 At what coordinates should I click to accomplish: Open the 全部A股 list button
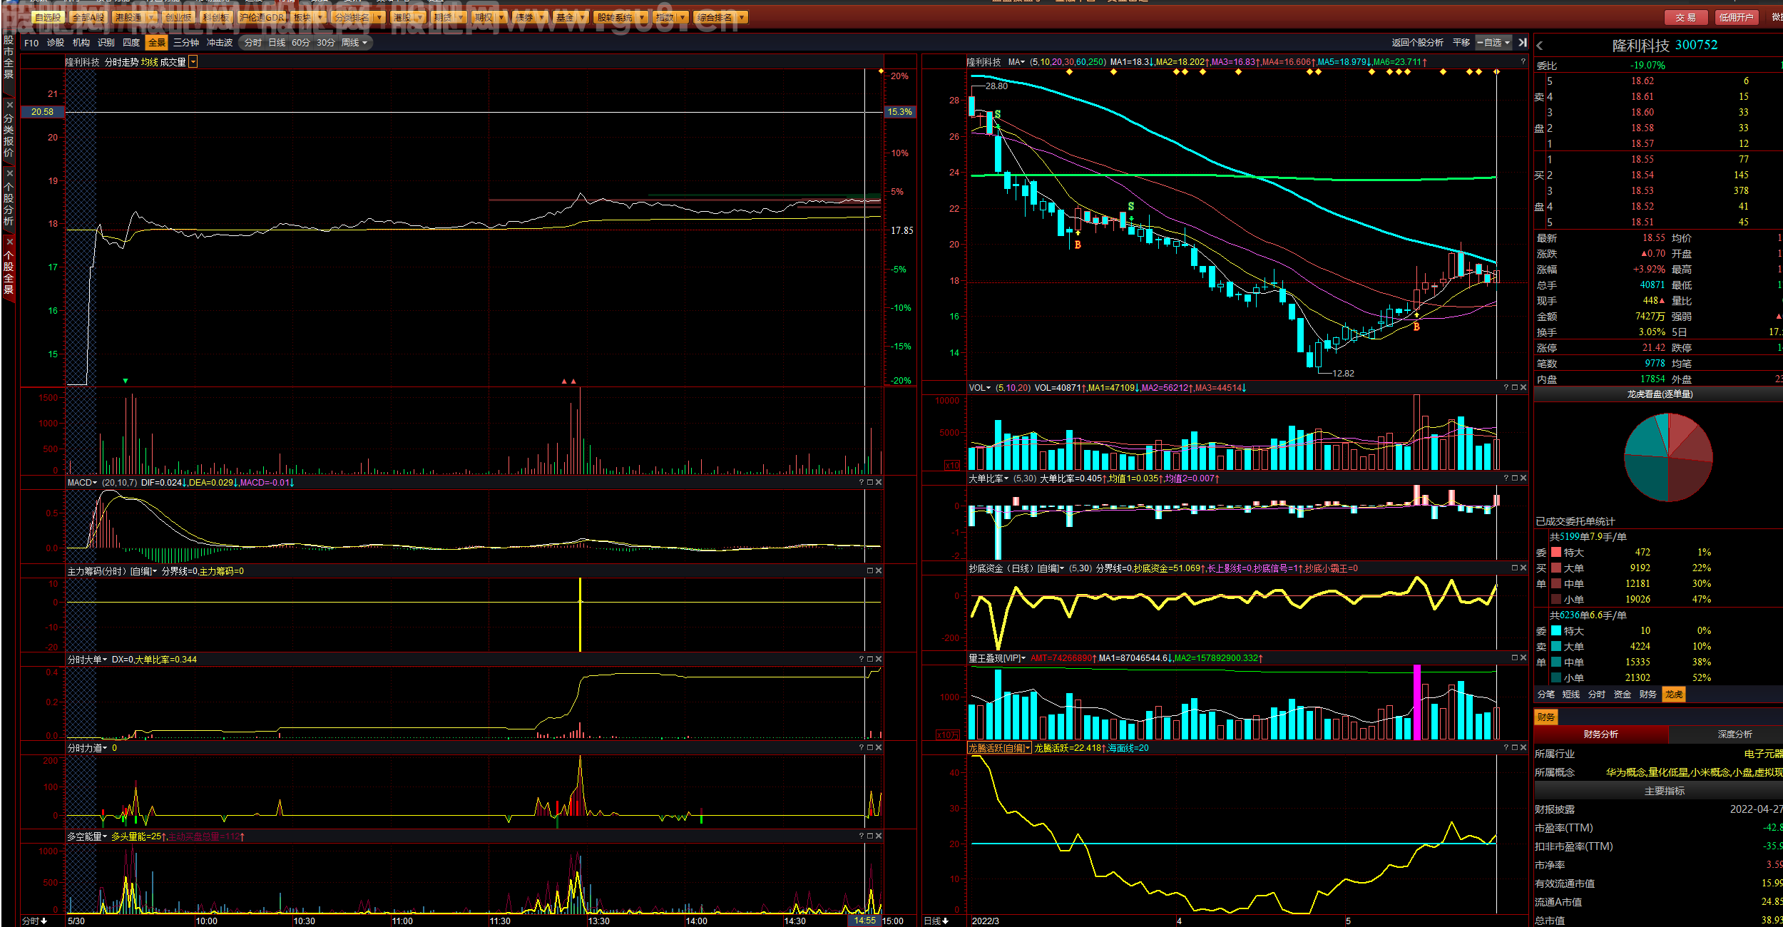[x=88, y=17]
